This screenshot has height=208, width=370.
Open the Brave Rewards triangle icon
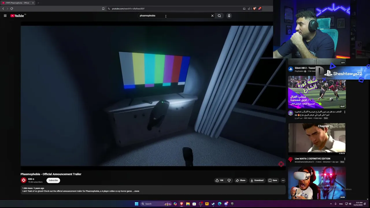(260, 9)
